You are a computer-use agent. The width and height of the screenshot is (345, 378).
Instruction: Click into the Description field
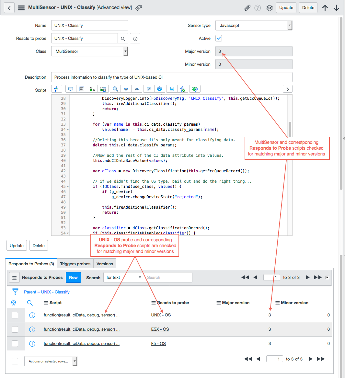172,77
